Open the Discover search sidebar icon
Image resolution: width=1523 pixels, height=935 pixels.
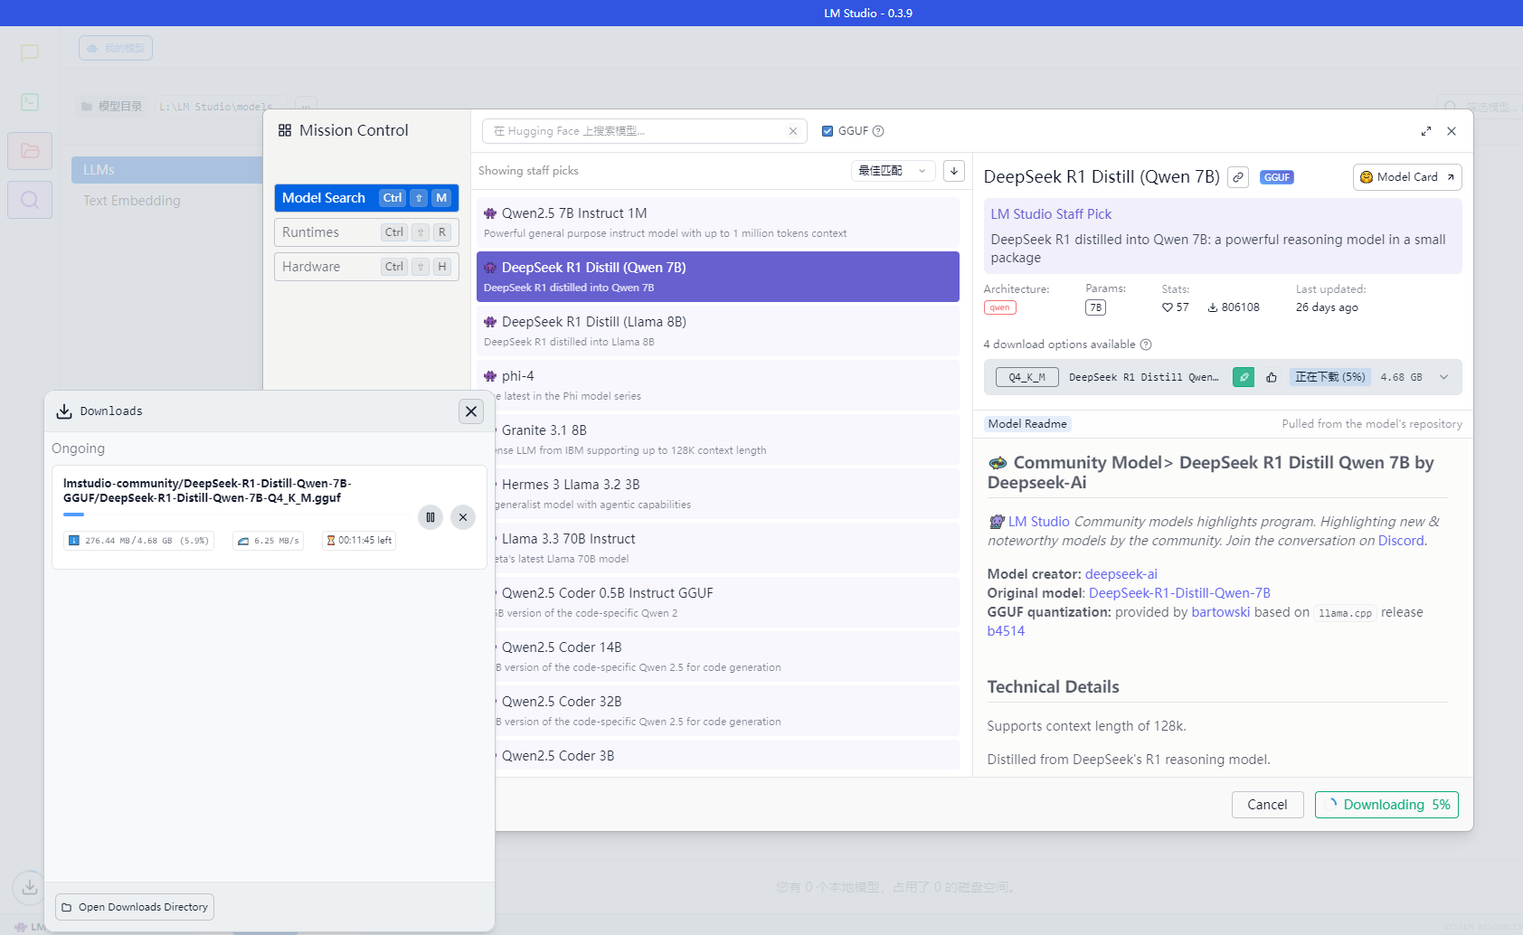click(30, 200)
